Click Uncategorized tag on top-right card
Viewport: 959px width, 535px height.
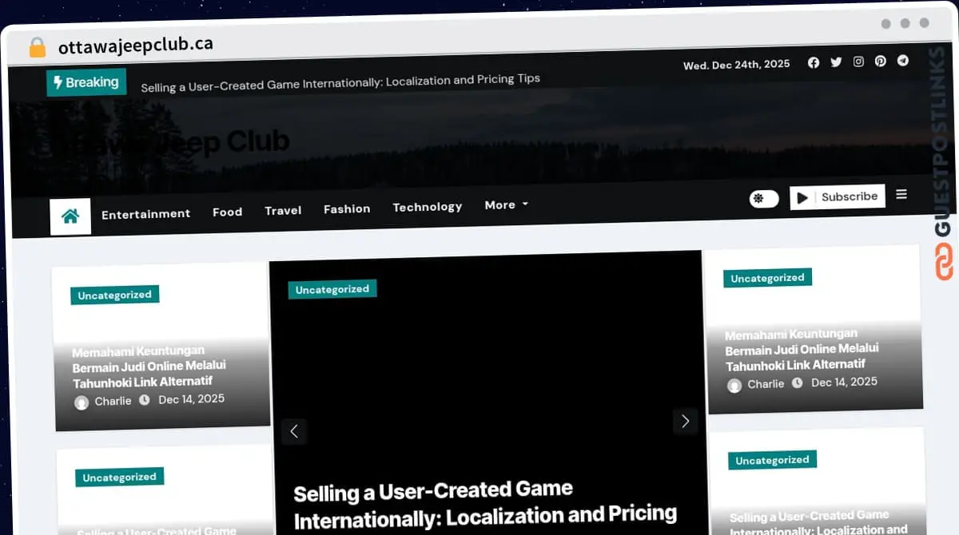[767, 278]
